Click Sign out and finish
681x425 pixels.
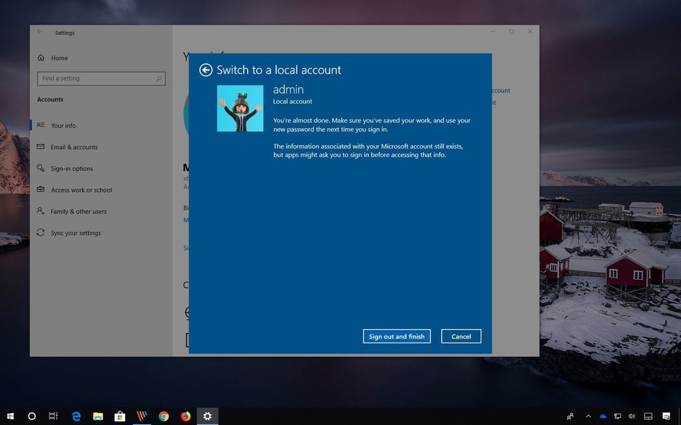click(x=396, y=336)
